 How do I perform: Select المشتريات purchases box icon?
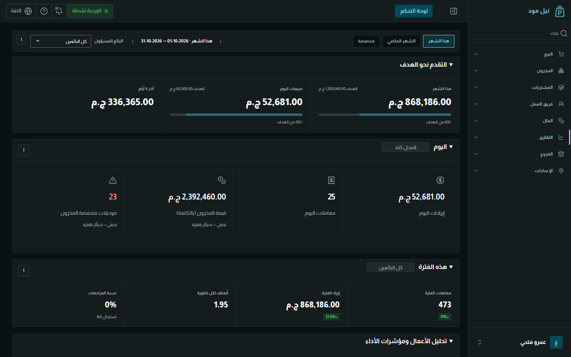pyautogui.click(x=561, y=87)
